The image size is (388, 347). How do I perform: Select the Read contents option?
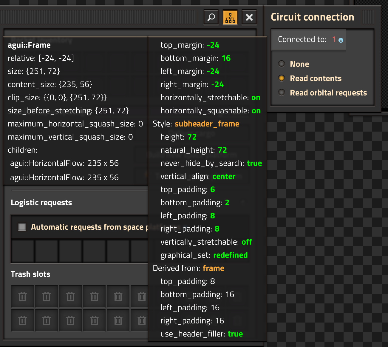point(282,78)
